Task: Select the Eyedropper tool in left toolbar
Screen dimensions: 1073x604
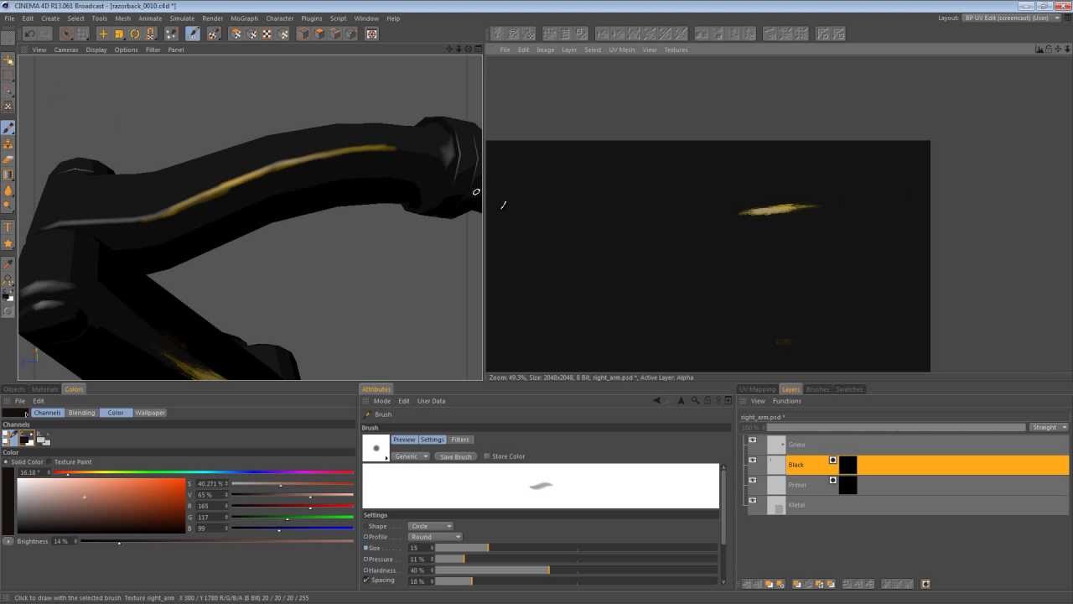Action: coord(8,264)
